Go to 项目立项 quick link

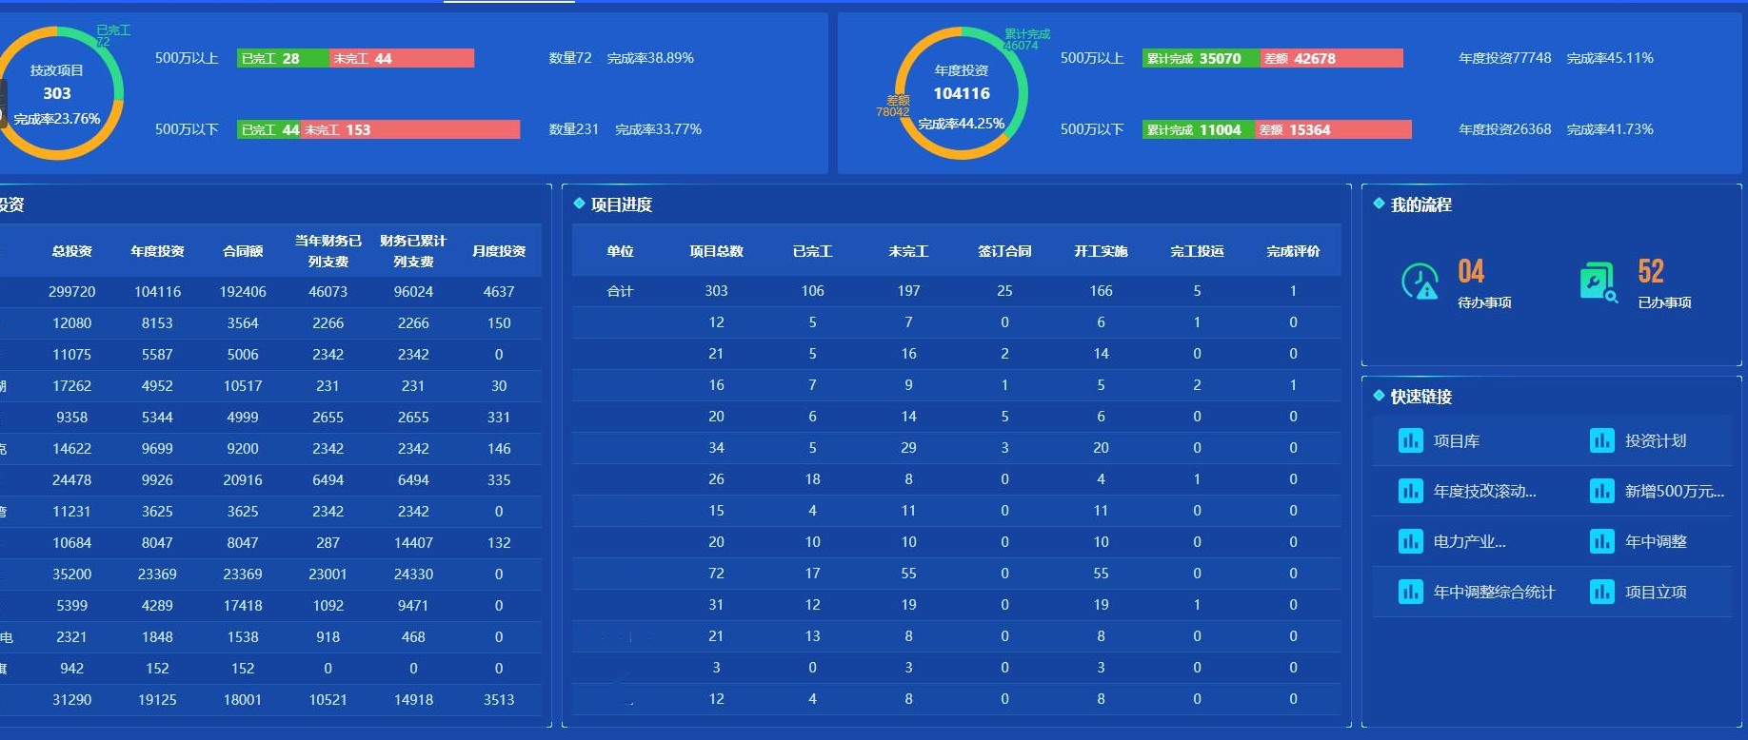tap(1655, 593)
